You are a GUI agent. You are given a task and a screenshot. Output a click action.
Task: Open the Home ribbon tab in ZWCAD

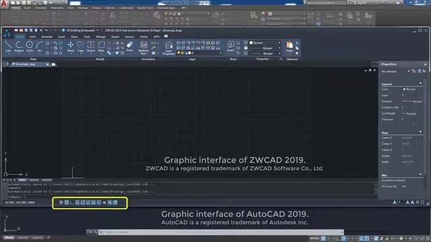(x=20, y=36)
